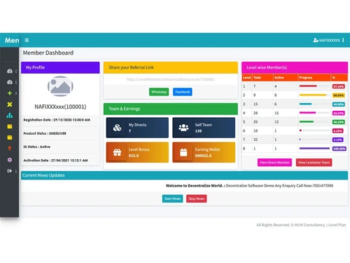The image size is (350, 263).
Task: Open View Levelwise Team
Action: tap(314, 163)
